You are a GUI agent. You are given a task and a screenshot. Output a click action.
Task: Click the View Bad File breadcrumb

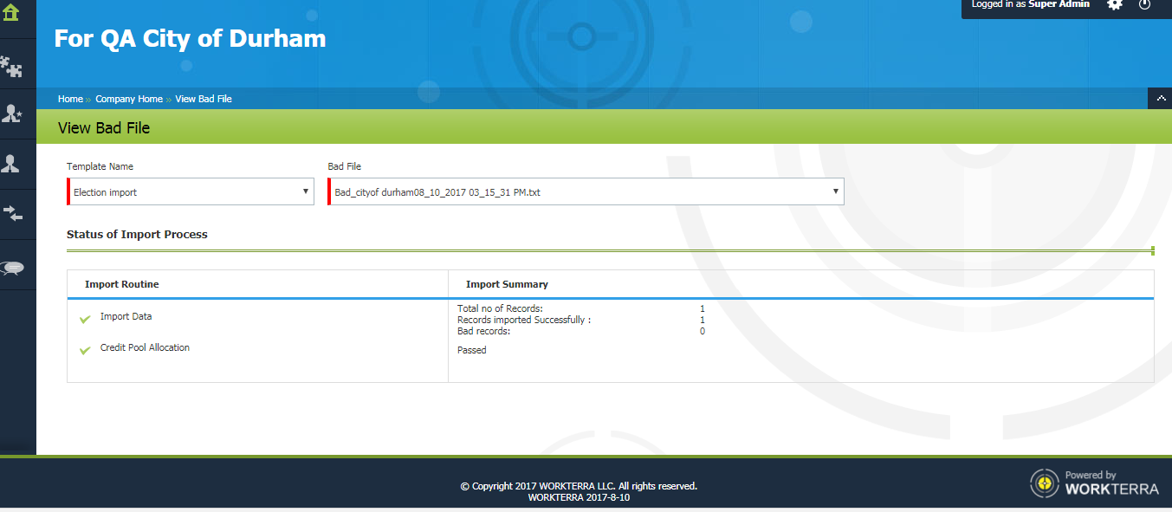click(204, 99)
